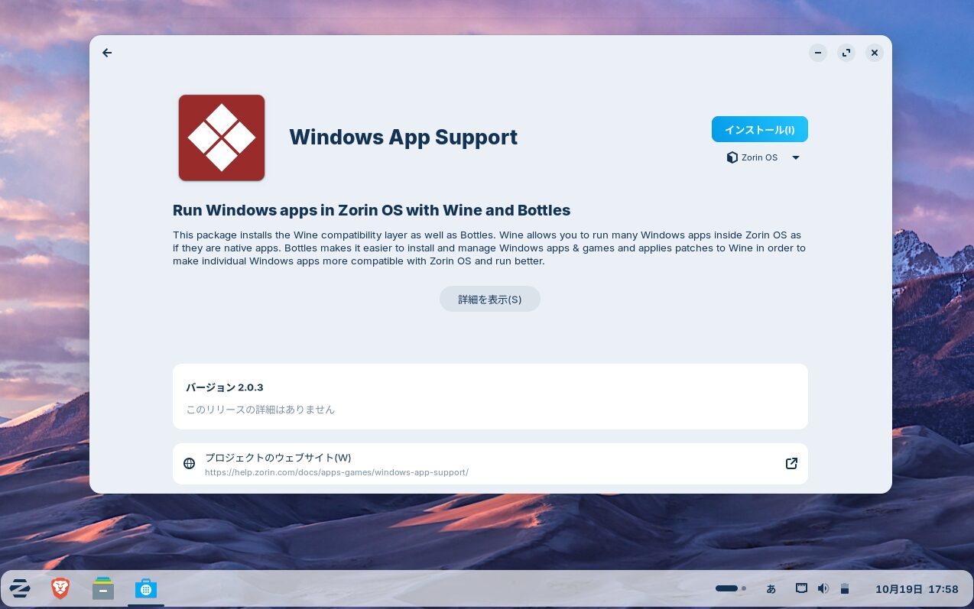Open the Files manager from the taskbar
974x609 pixels.
coord(103,588)
